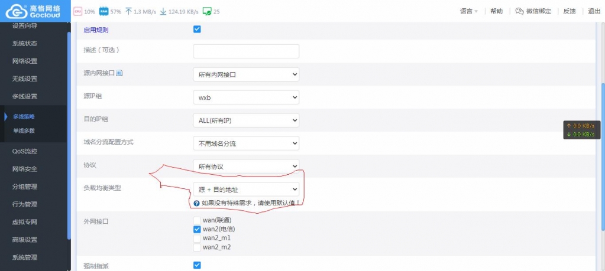Open 行为管理 in the sidebar
This screenshot has height=271, width=605.
(x=25, y=204)
